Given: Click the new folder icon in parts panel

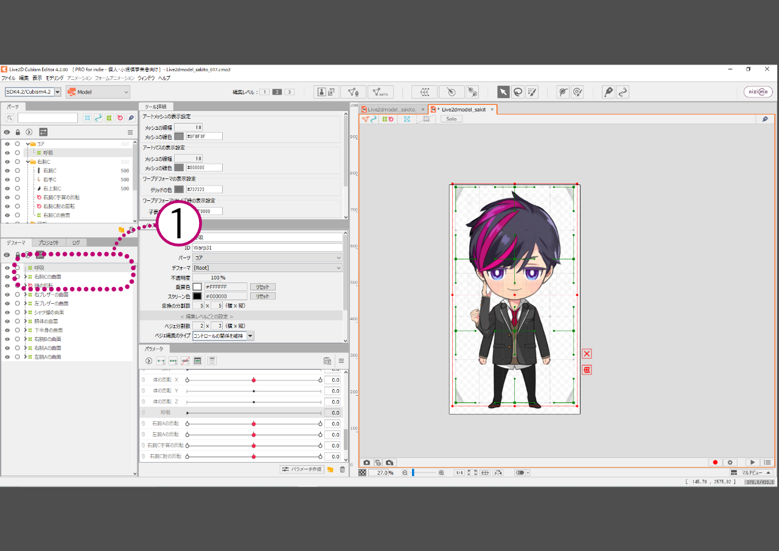Looking at the screenshot, I should pyautogui.click(x=121, y=230).
